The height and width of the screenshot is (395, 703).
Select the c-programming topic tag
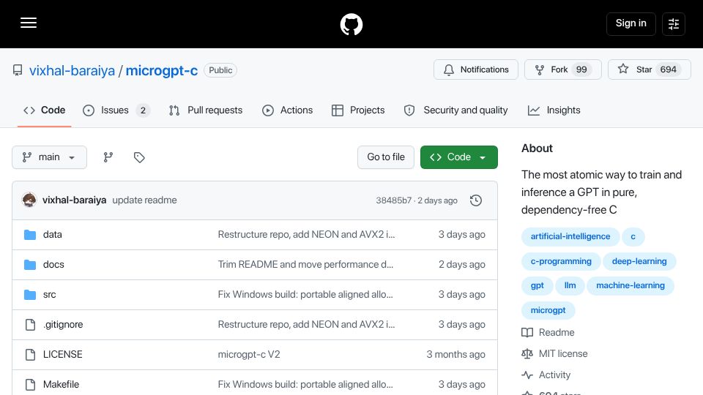click(561, 261)
